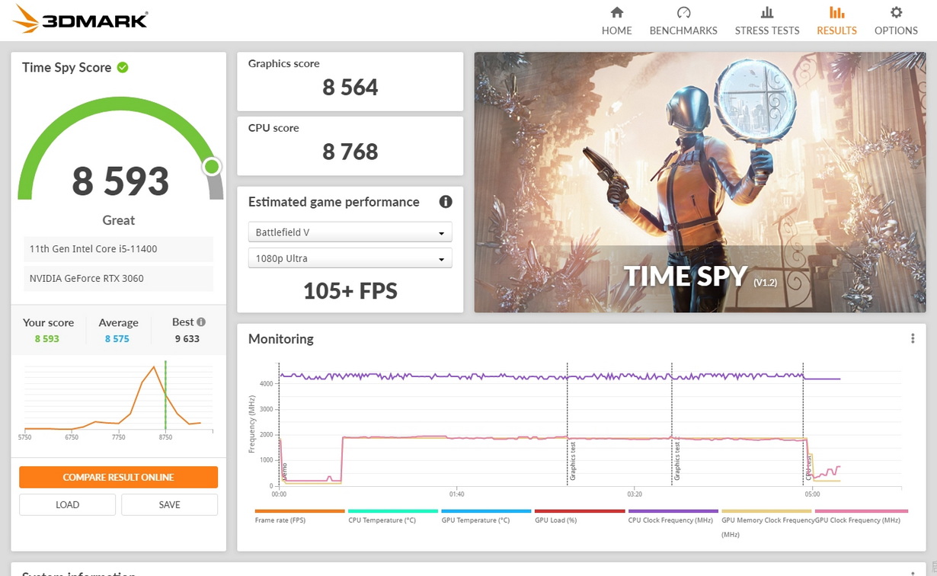Click the score distribution chart
This screenshot has width=937, height=576.
118,400
